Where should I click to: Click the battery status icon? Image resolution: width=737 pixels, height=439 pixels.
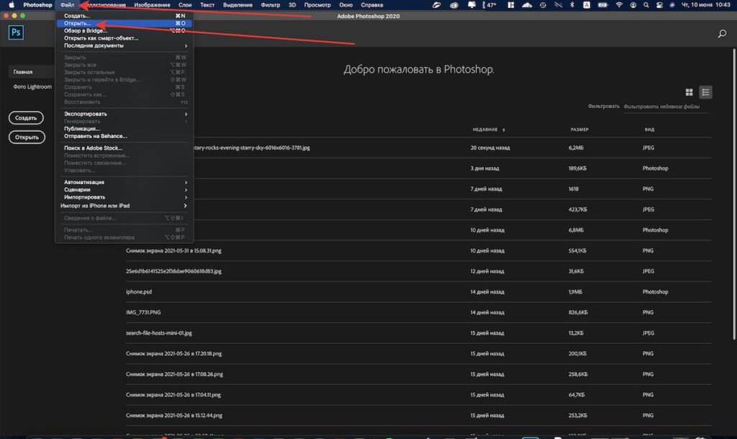pyautogui.click(x=602, y=5)
